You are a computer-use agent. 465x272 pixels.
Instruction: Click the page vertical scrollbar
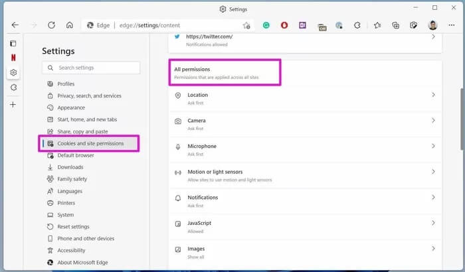point(460,100)
